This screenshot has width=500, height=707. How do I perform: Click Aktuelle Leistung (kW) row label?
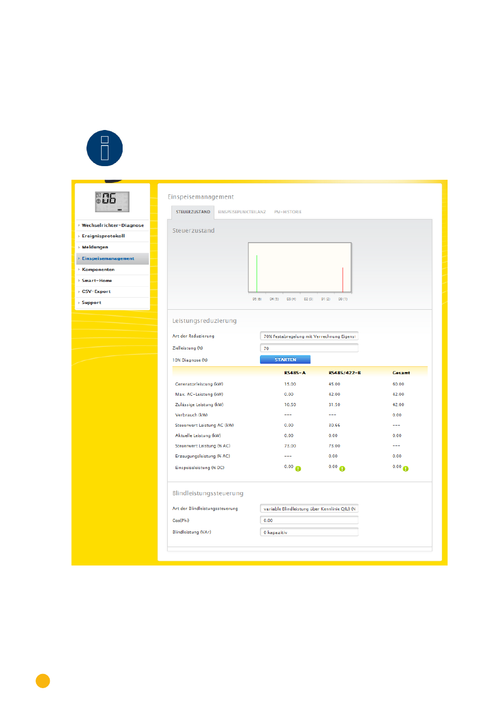[x=198, y=436]
